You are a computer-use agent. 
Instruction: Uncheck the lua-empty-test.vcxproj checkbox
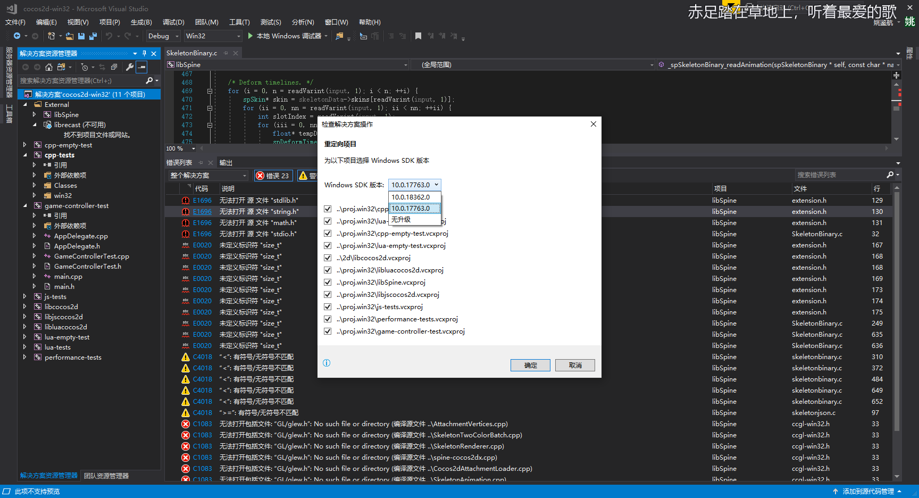click(x=328, y=246)
